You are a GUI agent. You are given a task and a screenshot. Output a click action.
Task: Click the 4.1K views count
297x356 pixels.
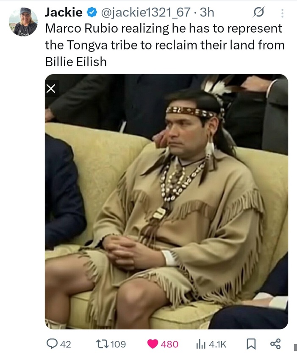217,345
